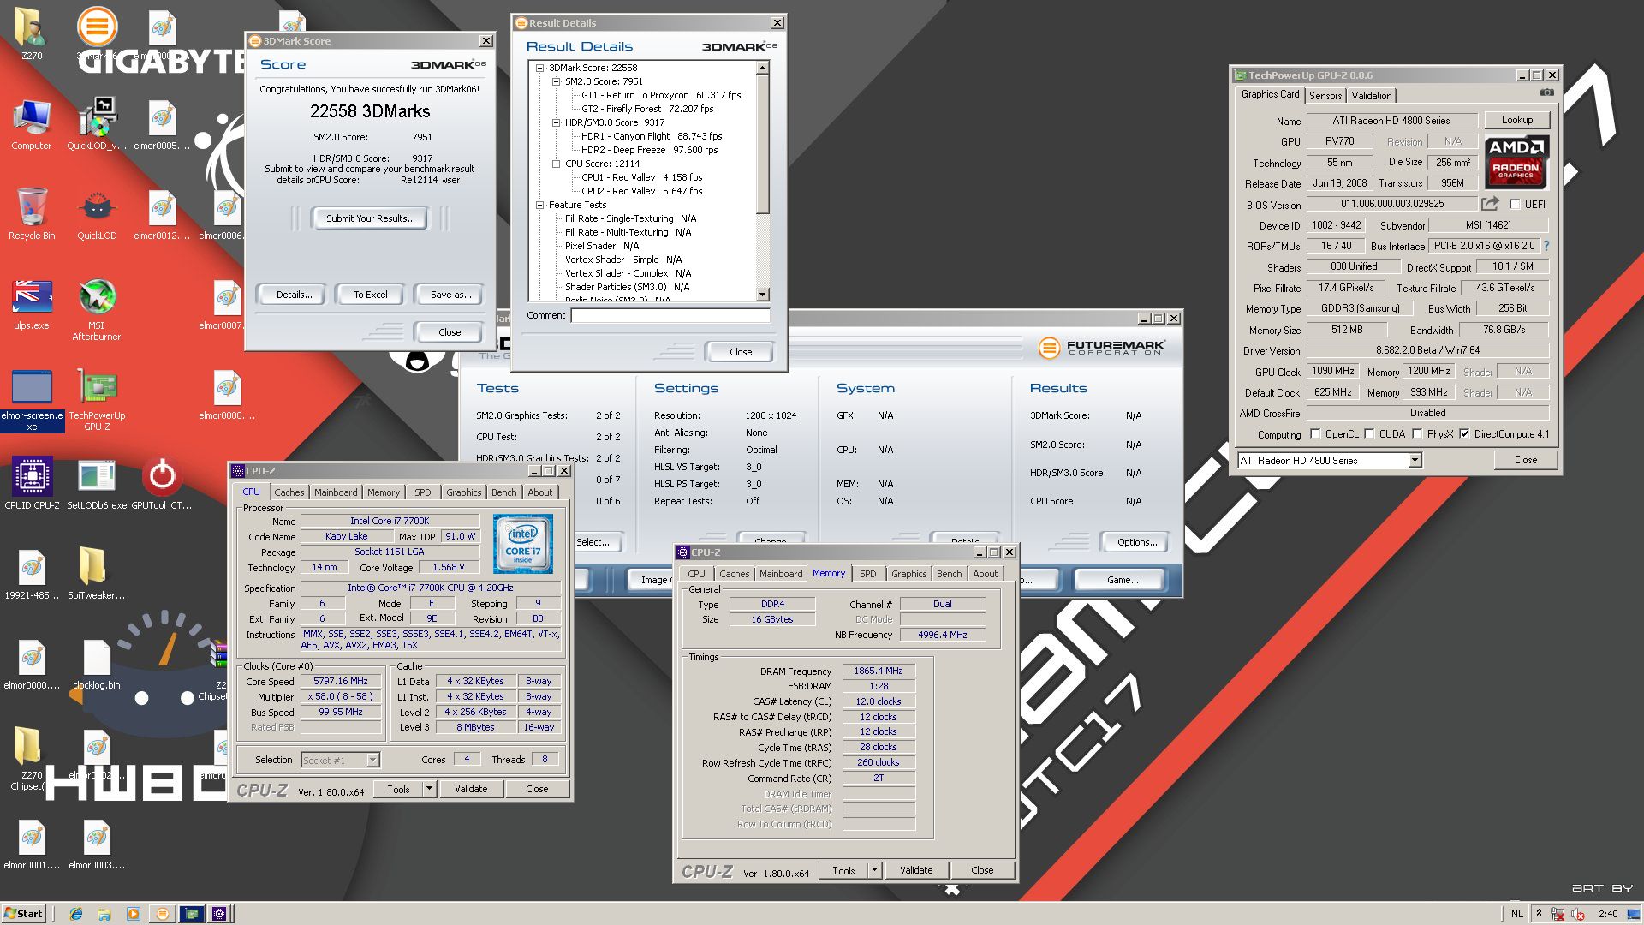This screenshot has height=925, width=1644.
Task: Open the Recycle Bin icon
Action: 32,214
